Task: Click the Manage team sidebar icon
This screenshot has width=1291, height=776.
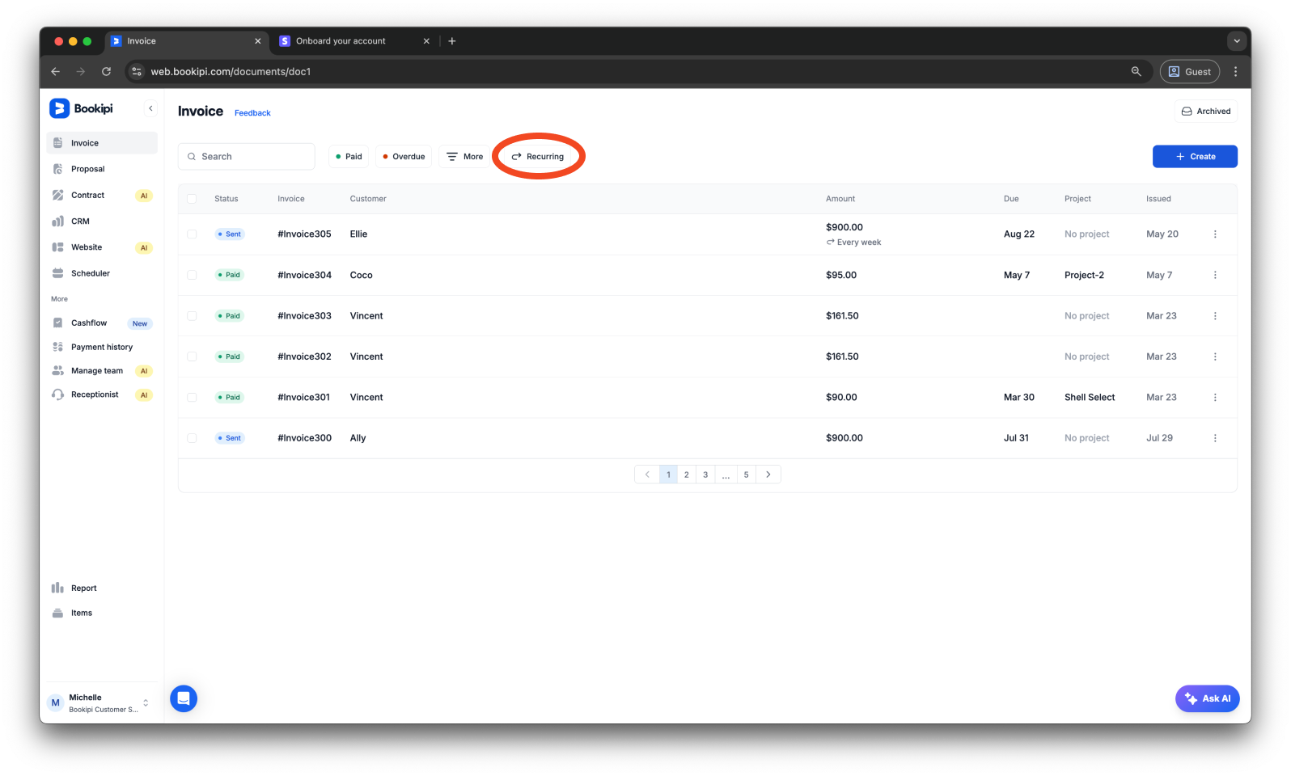Action: [58, 370]
